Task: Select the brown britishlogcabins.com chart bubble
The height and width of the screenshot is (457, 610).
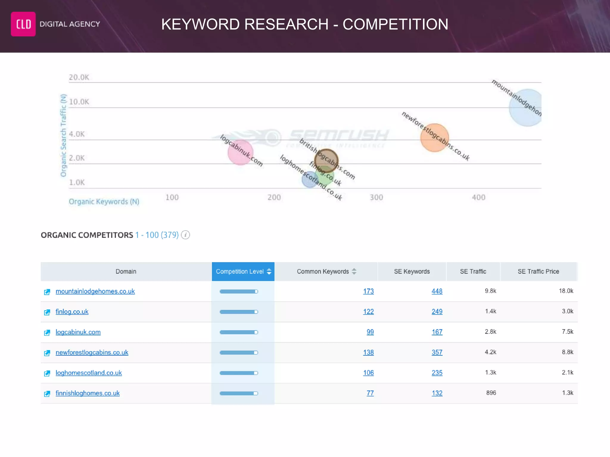Action: pos(326,161)
